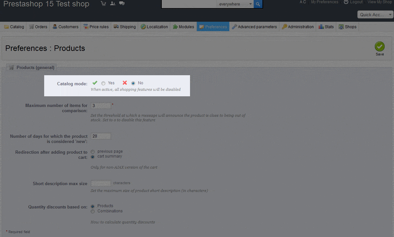Enable Catalog mode with Yes radio

tap(103, 83)
